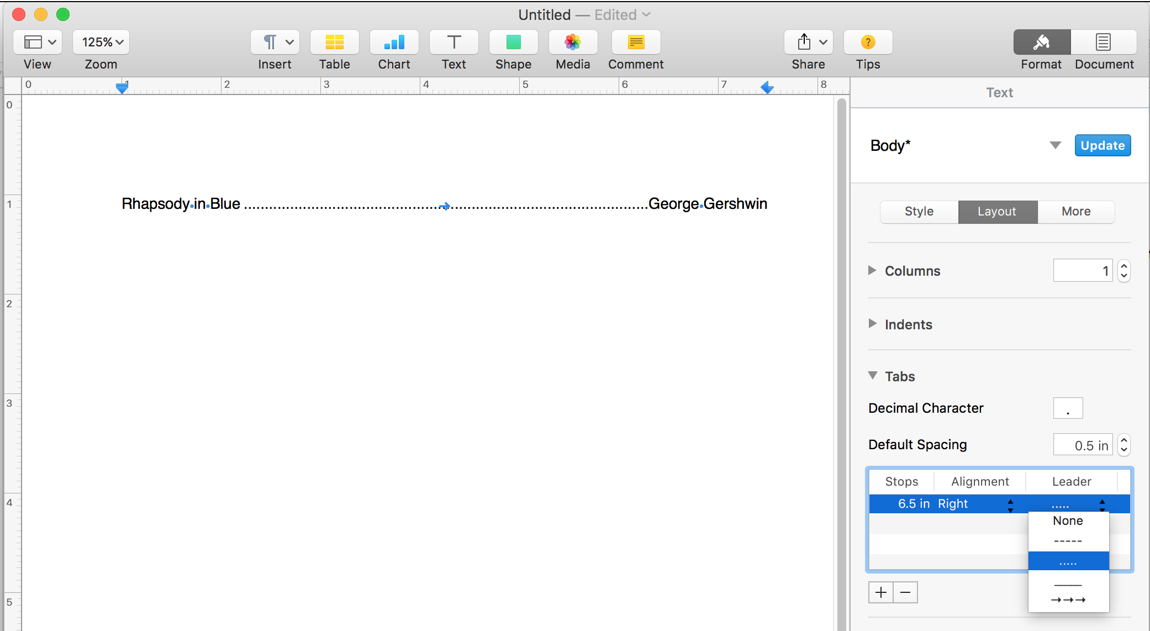Open the Zoom 125% dropdown
This screenshot has width=1150, height=631.
101,42
